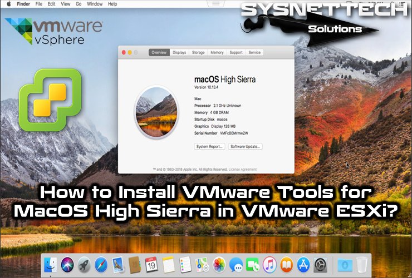Open the App Store

[x=303, y=265]
